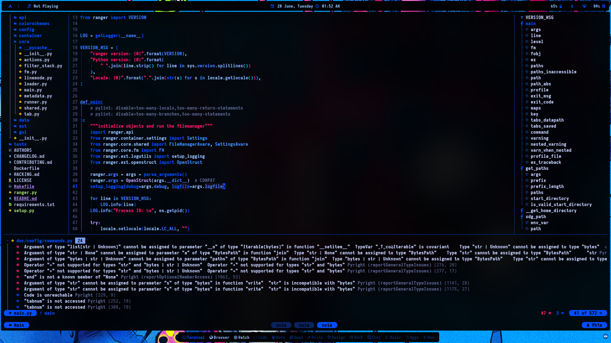Click error icon beside 47 in statusline
The height and width of the screenshot is (343, 611).
pyautogui.click(x=550, y=313)
